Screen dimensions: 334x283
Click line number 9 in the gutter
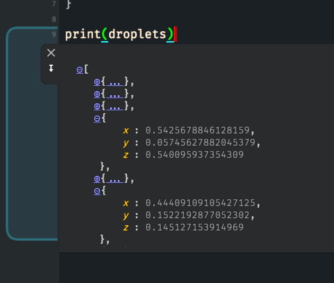(x=54, y=35)
